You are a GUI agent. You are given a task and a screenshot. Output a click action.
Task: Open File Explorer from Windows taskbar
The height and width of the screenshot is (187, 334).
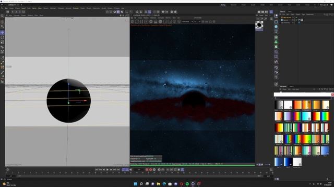[158, 184]
